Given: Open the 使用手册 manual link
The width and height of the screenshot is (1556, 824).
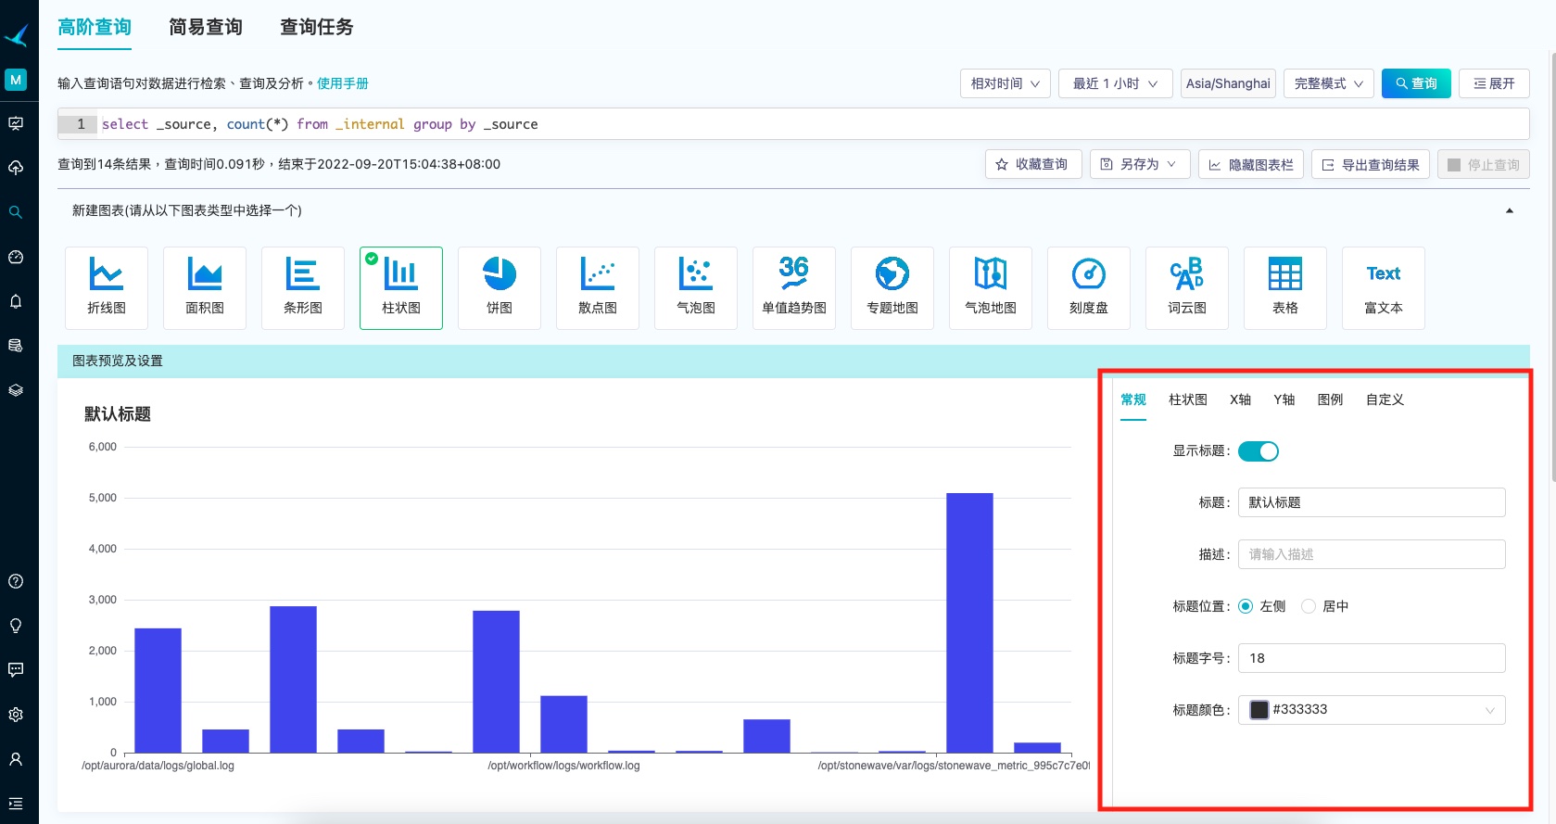Looking at the screenshot, I should tap(343, 83).
